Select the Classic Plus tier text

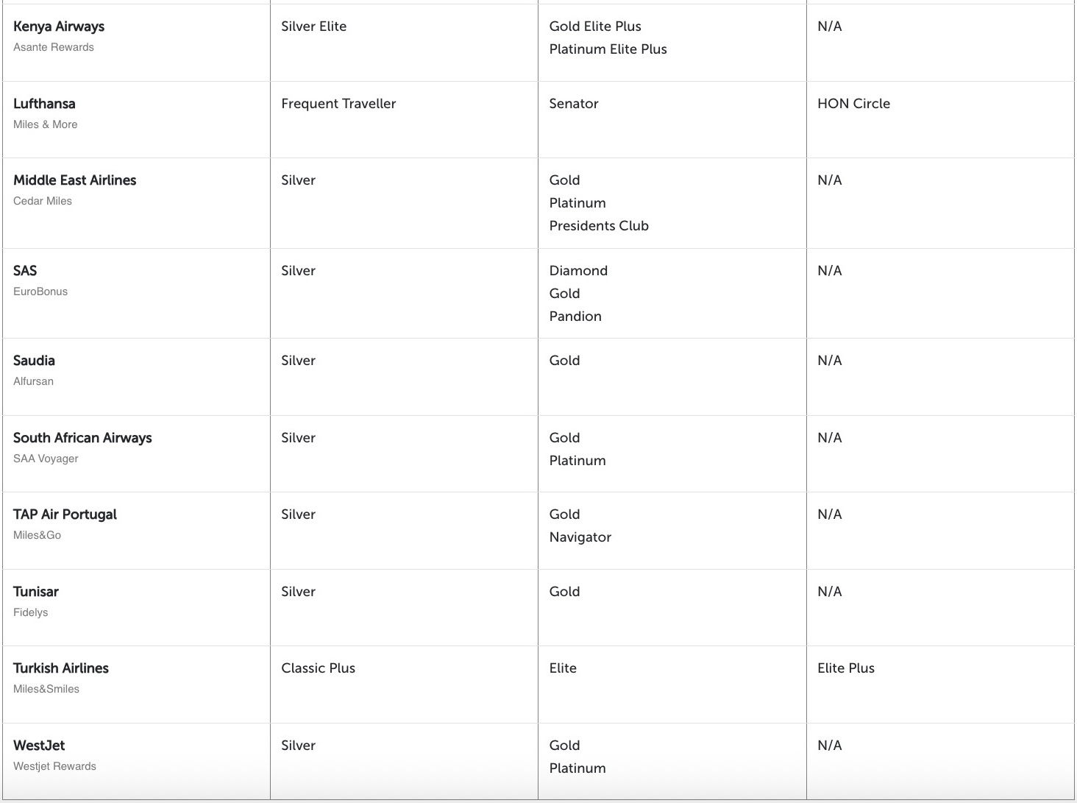(318, 668)
